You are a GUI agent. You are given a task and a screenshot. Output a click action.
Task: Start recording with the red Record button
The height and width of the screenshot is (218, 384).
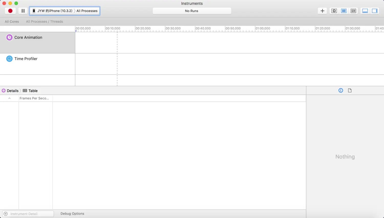[x=10, y=11]
